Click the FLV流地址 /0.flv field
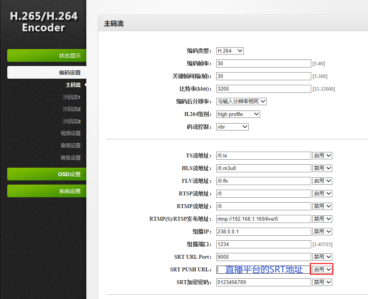368x299 pixels. [264, 181]
